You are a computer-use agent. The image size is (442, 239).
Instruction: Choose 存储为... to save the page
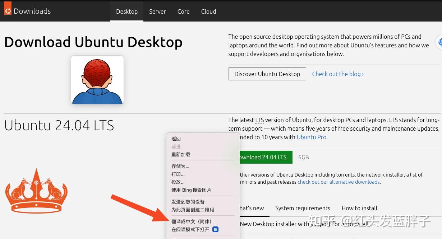180,166
